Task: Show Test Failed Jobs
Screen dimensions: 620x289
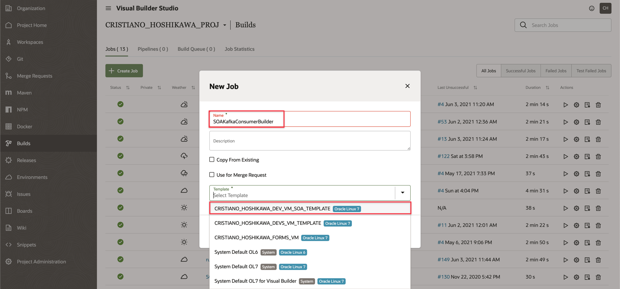Action: [x=591, y=71]
